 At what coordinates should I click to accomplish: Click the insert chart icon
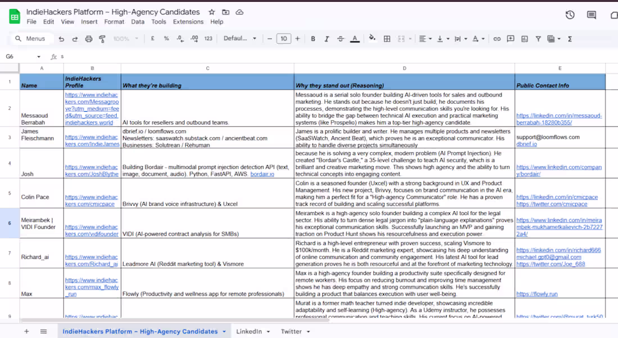click(524, 39)
